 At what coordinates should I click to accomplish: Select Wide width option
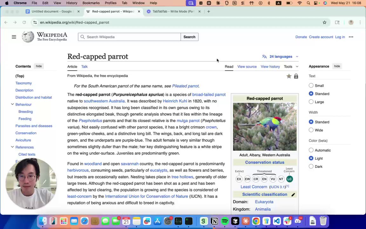(311, 130)
